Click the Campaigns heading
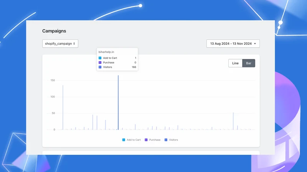307x172 pixels. [54, 31]
